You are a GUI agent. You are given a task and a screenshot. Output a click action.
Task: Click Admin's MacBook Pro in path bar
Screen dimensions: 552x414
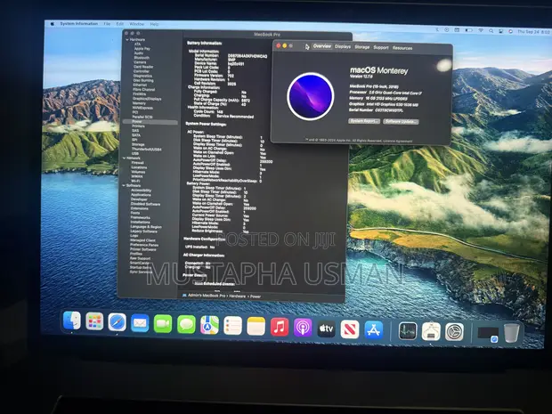pos(207,296)
